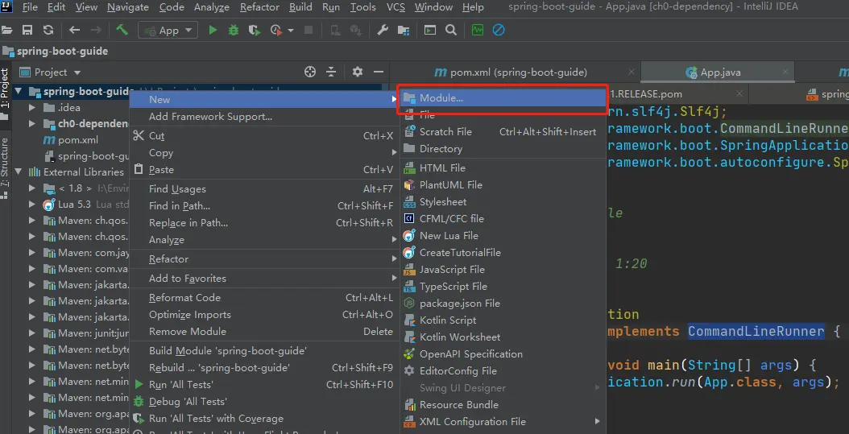Click the Save All toolbar icon
Screen dimensions: 849x434
[x=27, y=31]
